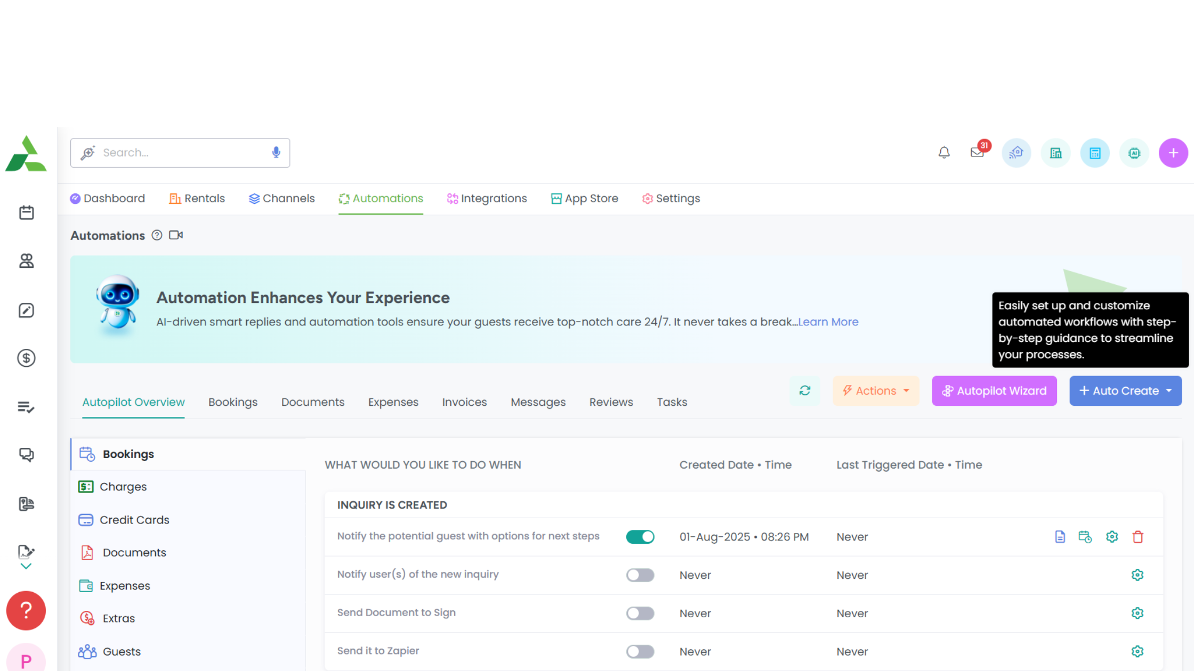Delete the guest notification automation with trash icon
This screenshot has height=671, width=1194.
click(x=1137, y=537)
